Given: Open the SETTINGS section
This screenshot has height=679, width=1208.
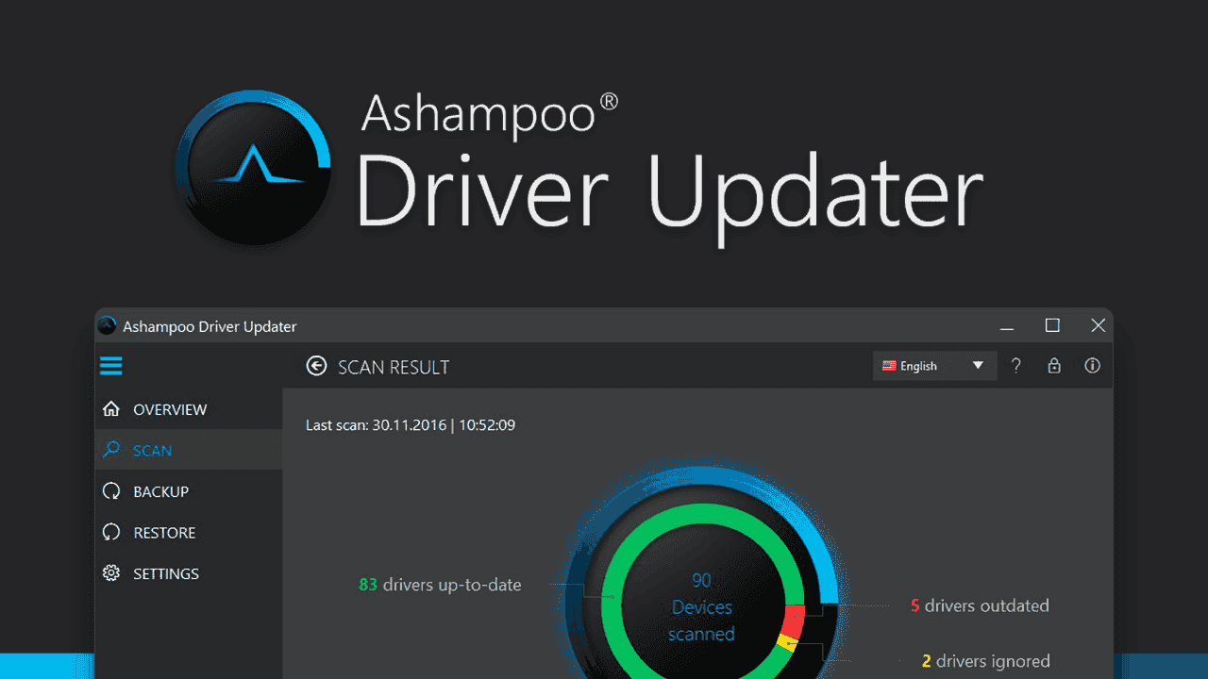Looking at the screenshot, I should pyautogui.click(x=189, y=573).
